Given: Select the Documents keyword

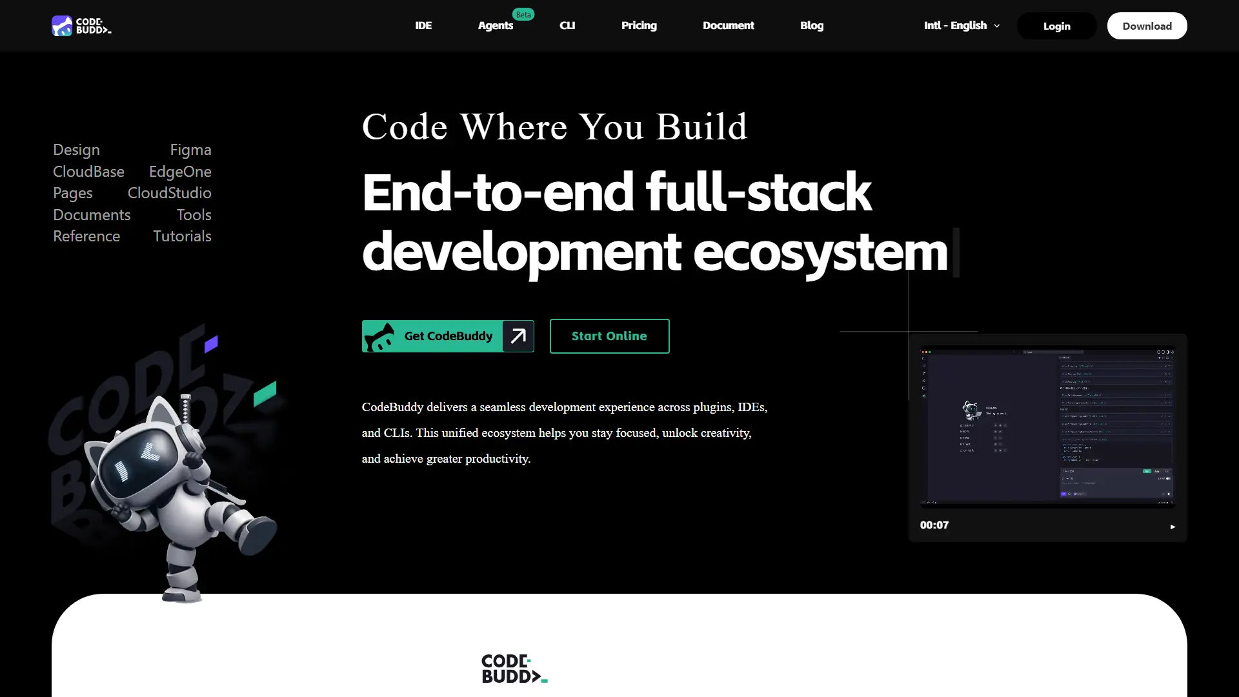Looking at the screenshot, I should 92,215.
